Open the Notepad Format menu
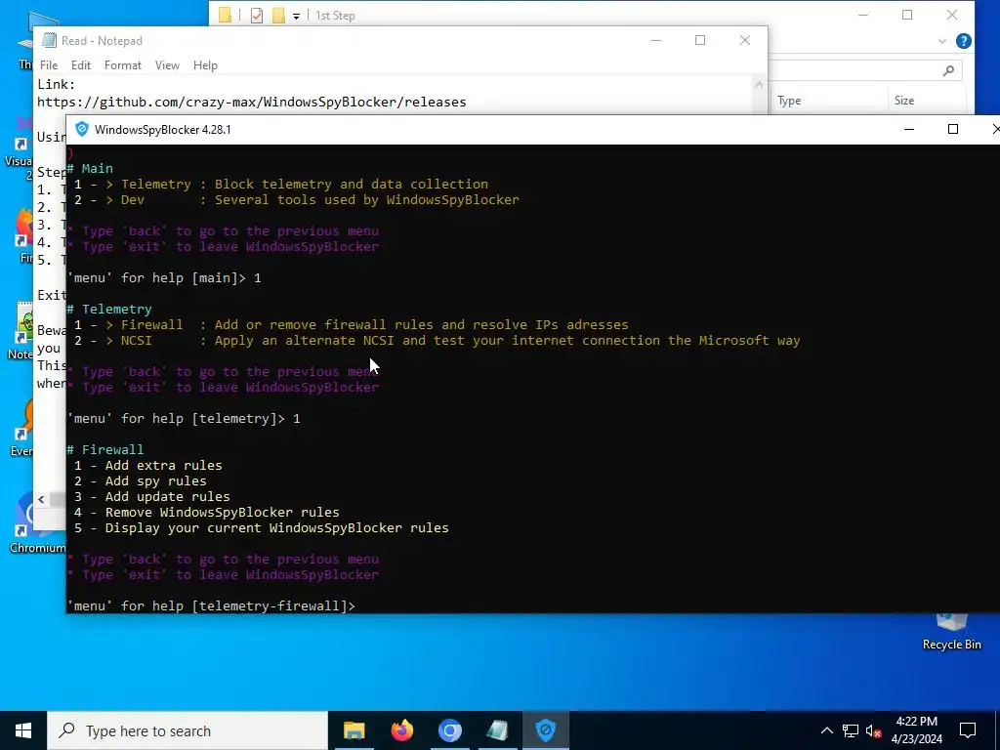The image size is (1000, 750). [x=123, y=65]
